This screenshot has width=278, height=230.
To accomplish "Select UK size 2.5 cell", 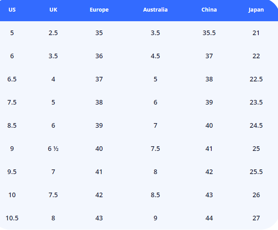I will tap(53, 33).
